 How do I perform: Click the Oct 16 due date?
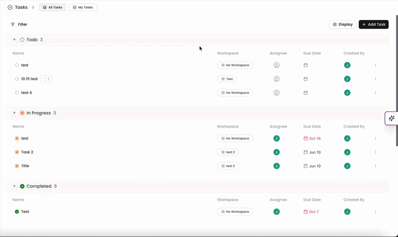pos(312,138)
